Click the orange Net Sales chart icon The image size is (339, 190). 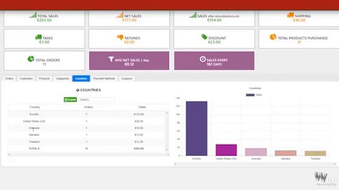point(120,15)
